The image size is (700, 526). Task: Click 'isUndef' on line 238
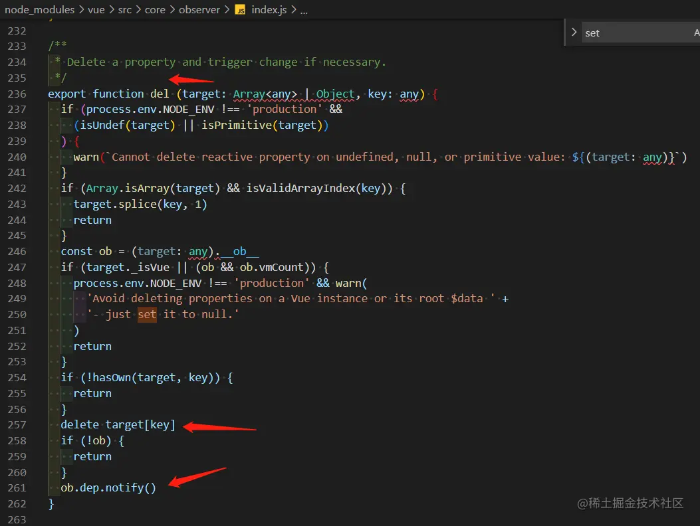pos(102,126)
